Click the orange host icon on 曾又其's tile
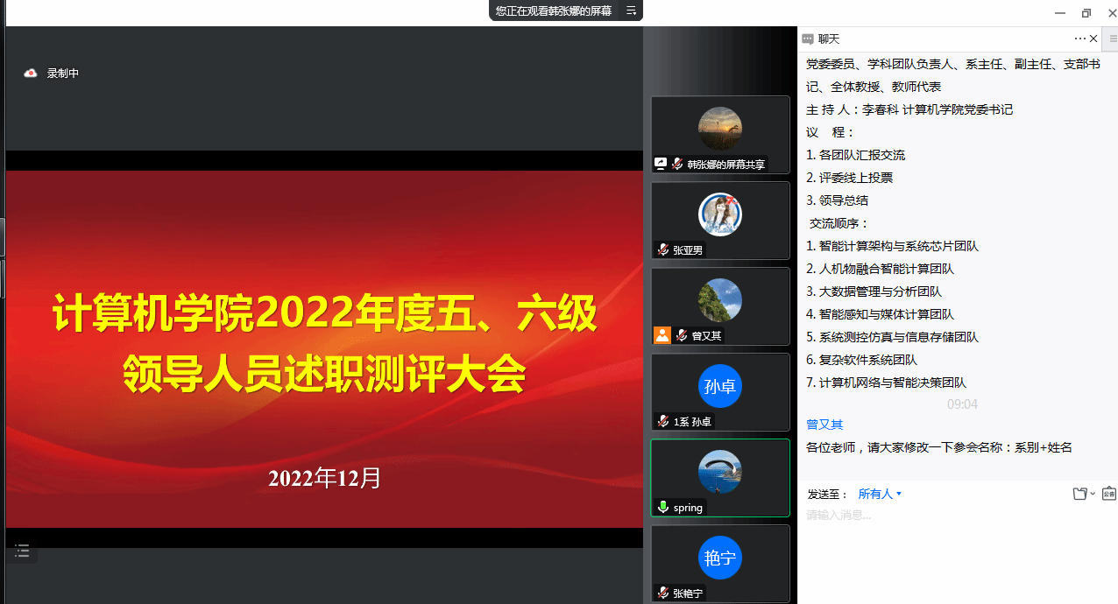 pos(662,335)
